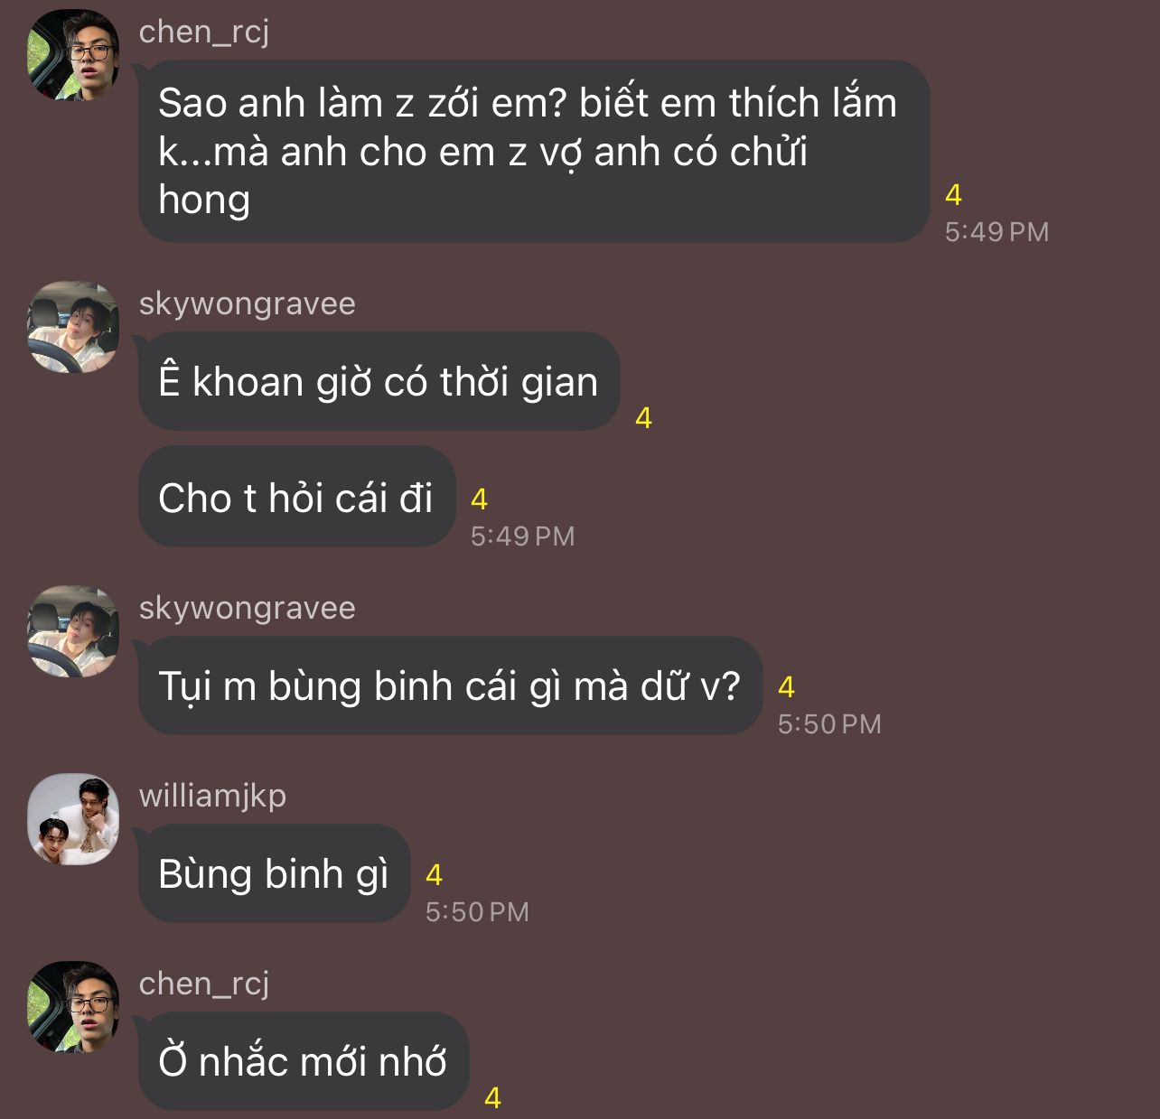Tap skywongravee avatar above 'Ê khoan' message
Screen dimensions: 1160x1119
73,327
